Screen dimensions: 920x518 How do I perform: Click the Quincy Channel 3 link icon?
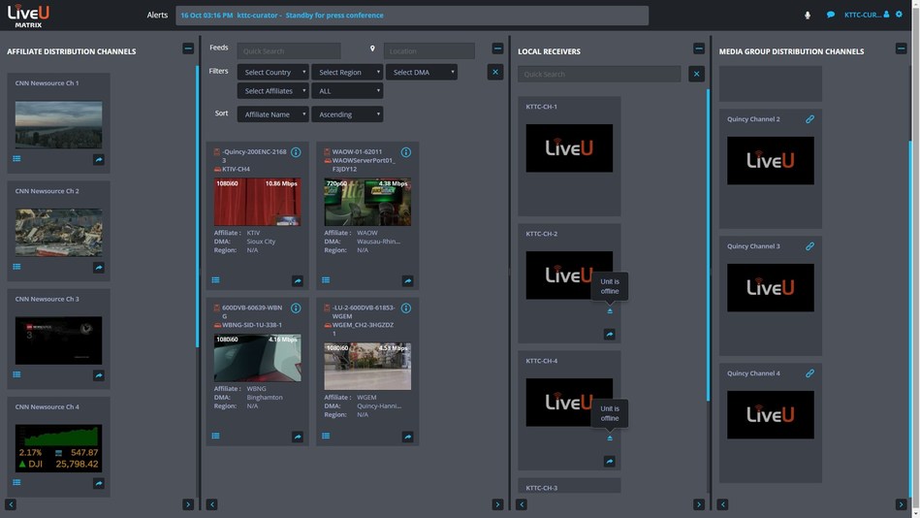[x=809, y=246]
